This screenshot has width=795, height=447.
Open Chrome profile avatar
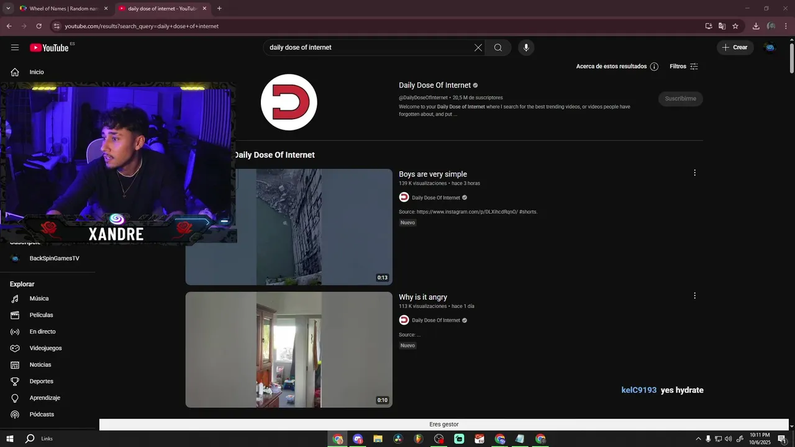point(771,26)
